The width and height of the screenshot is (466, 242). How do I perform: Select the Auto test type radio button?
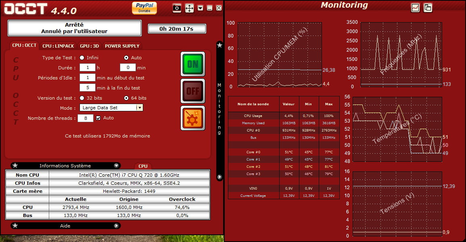tap(126, 58)
